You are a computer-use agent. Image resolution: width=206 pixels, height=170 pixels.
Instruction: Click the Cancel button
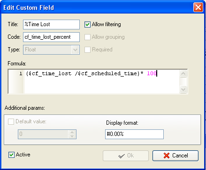[x=175, y=156]
